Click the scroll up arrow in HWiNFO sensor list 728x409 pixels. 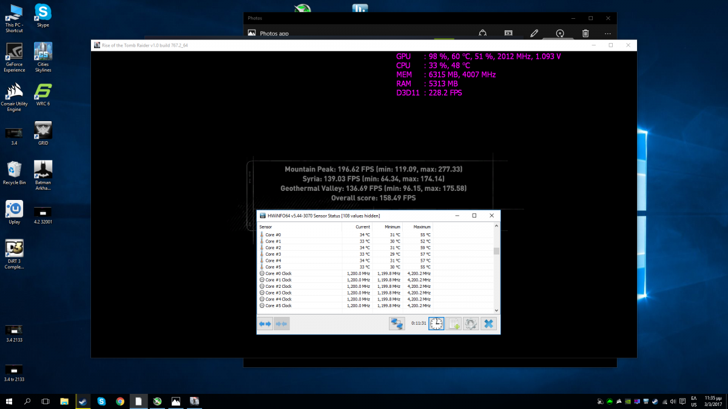(x=497, y=227)
